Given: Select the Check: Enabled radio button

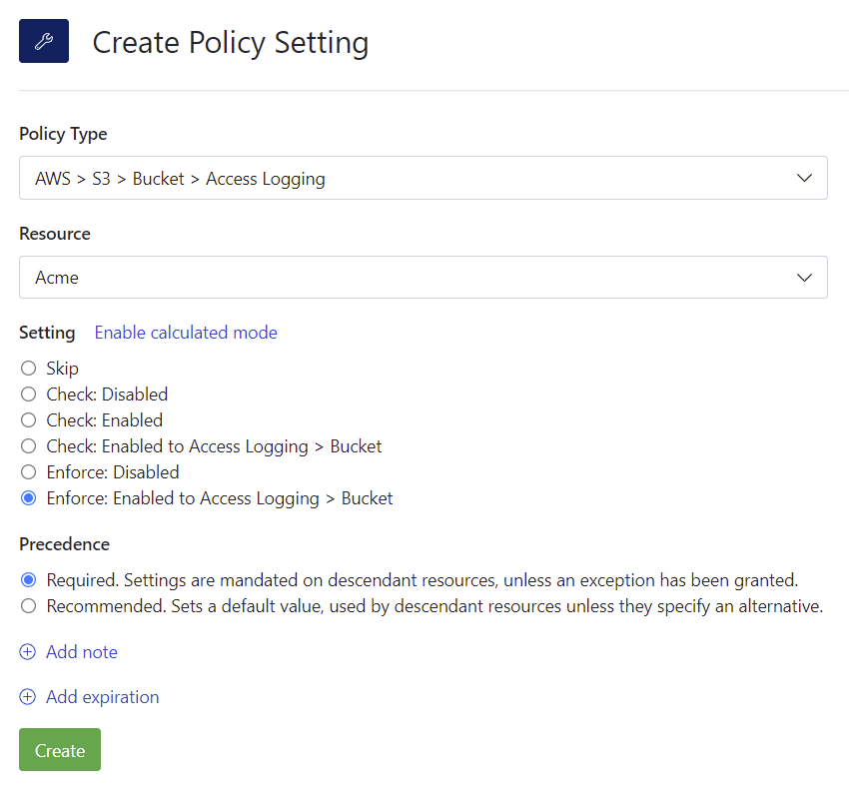Looking at the screenshot, I should coord(28,420).
